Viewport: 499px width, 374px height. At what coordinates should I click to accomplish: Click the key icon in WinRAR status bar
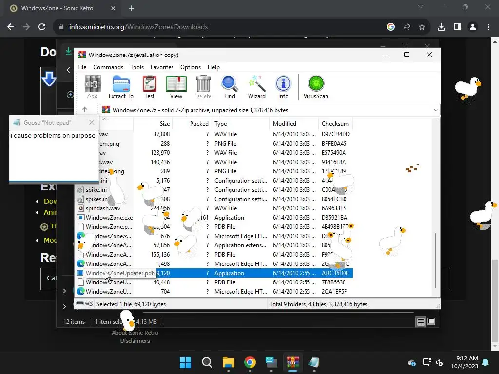point(89,304)
